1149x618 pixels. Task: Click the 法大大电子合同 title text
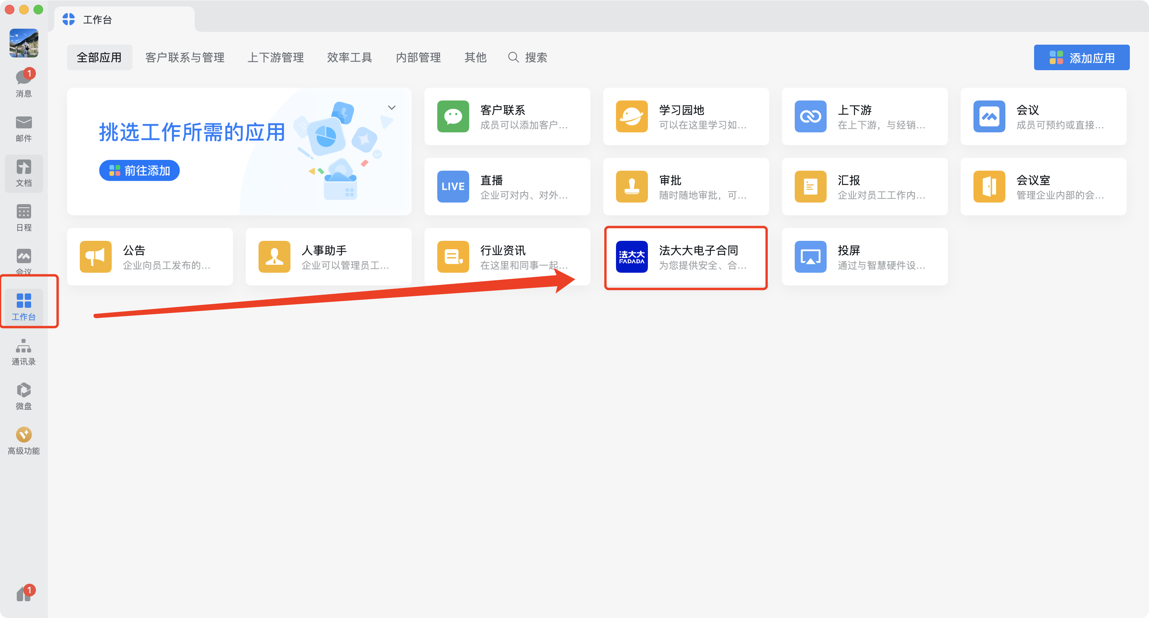pyautogui.click(x=699, y=250)
